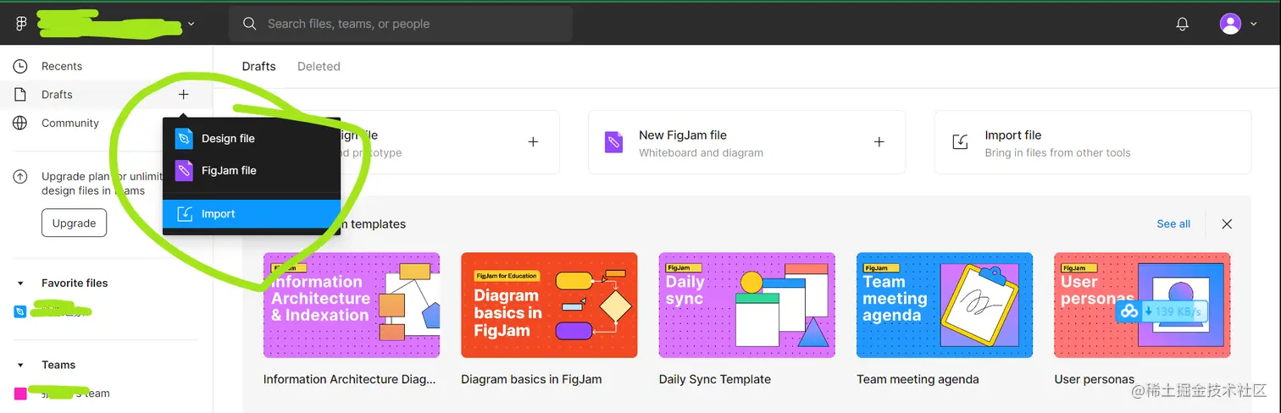Screen dimensions: 1281x413
Task: Open the Import file card
Action: [1093, 142]
